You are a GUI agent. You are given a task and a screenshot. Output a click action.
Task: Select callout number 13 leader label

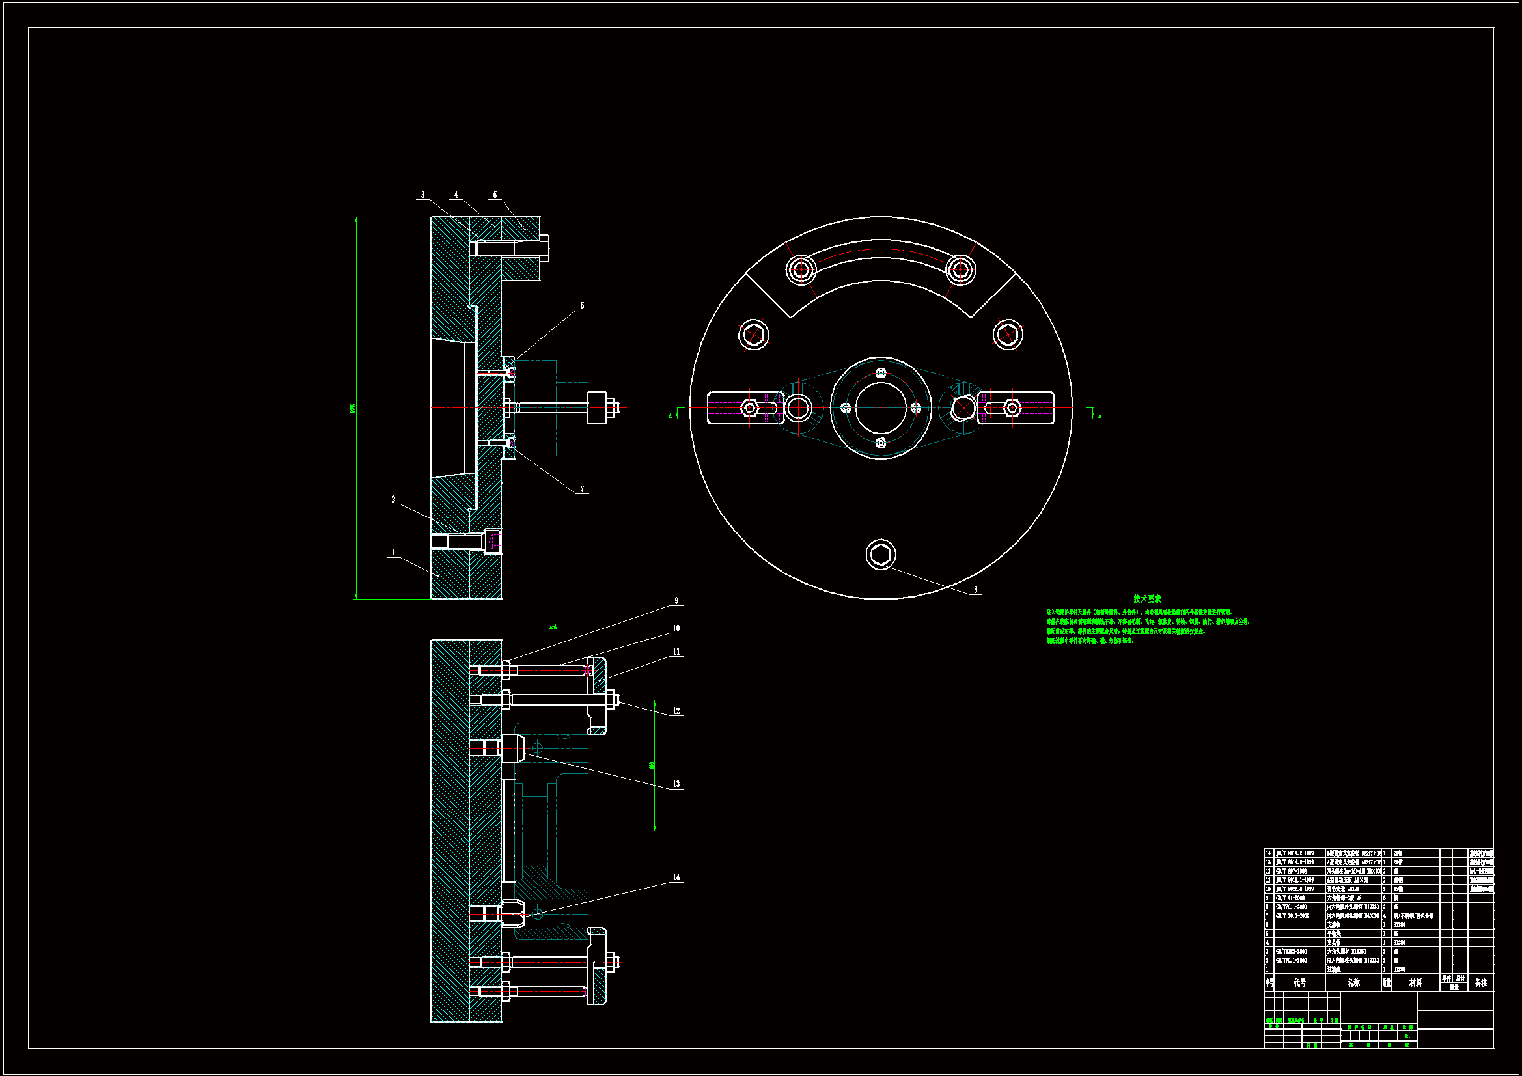(676, 784)
